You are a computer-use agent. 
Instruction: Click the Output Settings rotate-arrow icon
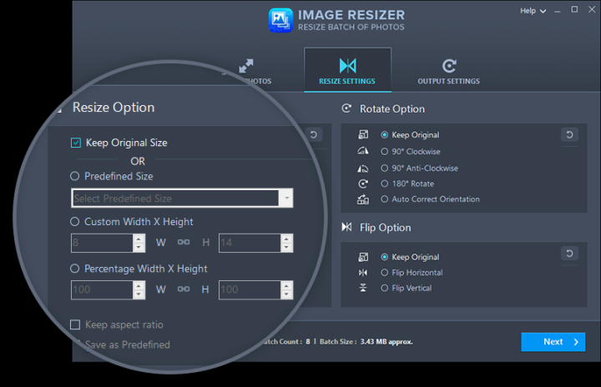click(x=449, y=66)
